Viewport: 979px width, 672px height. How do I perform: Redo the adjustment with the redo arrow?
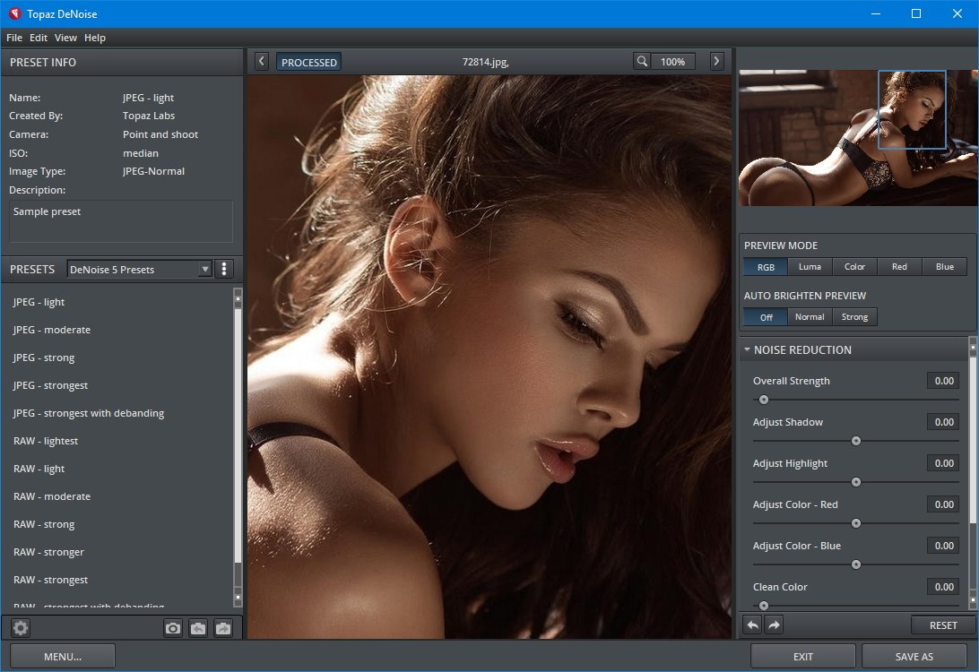[x=774, y=625]
